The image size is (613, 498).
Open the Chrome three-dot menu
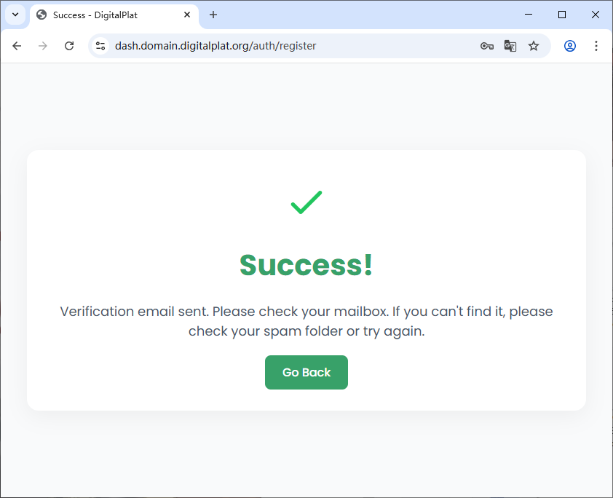point(596,46)
